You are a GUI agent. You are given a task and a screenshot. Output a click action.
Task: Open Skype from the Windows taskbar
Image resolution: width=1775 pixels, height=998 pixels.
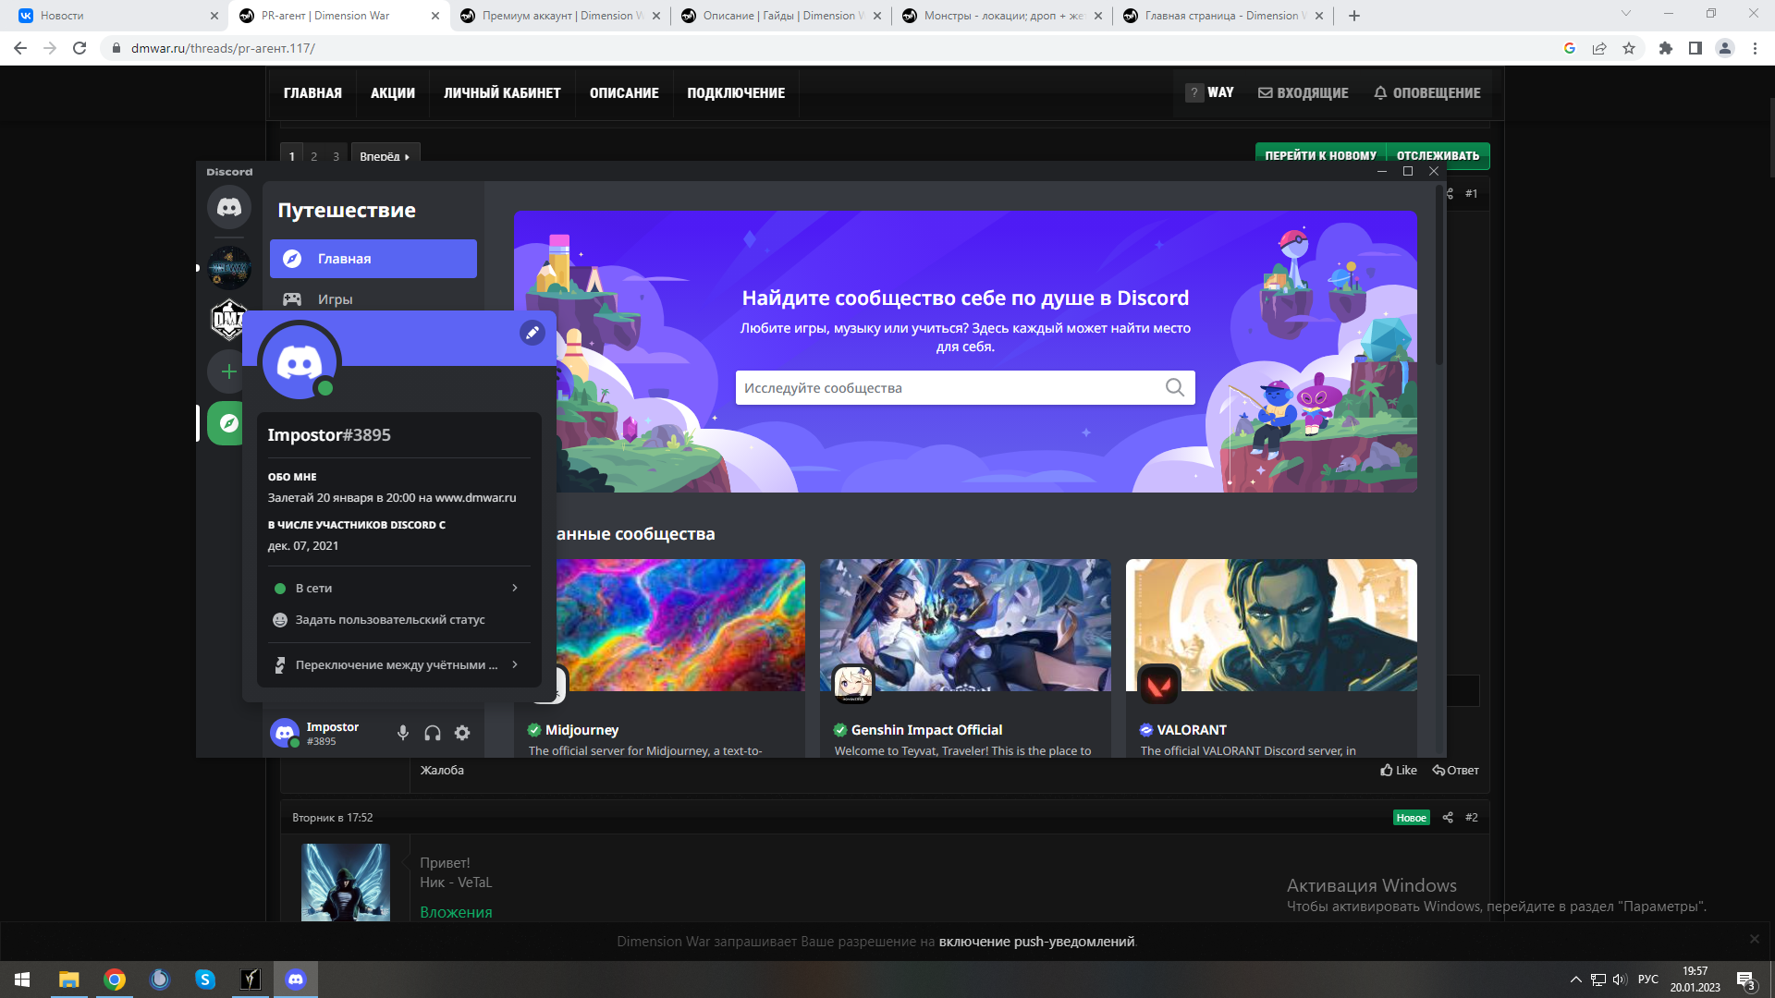click(x=205, y=980)
